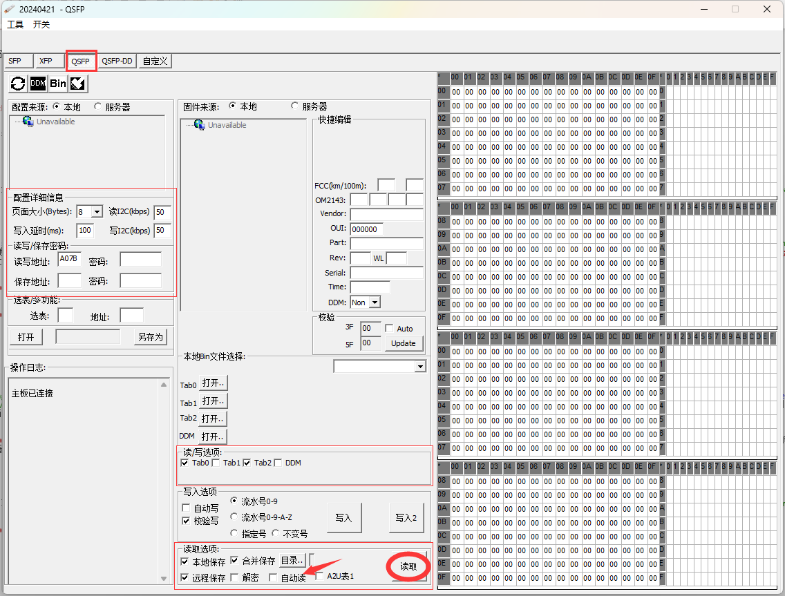Screen dimensions: 785x596
Task: Enable the 自动读 checkbox
Action: click(273, 576)
